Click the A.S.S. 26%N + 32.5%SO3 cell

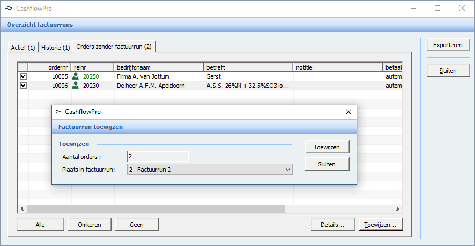248,86
